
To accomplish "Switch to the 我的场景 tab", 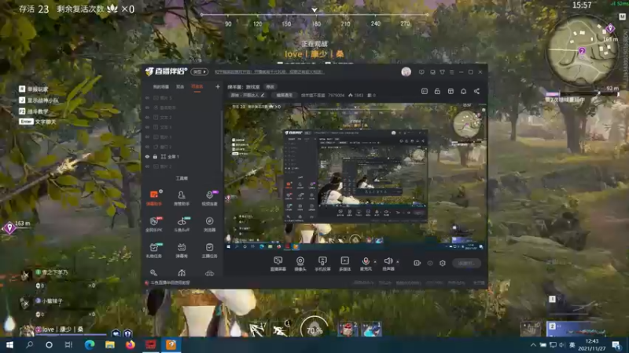I will [x=161, y=86].
